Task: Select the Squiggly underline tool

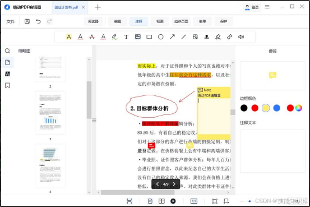Action: [103, 37]
